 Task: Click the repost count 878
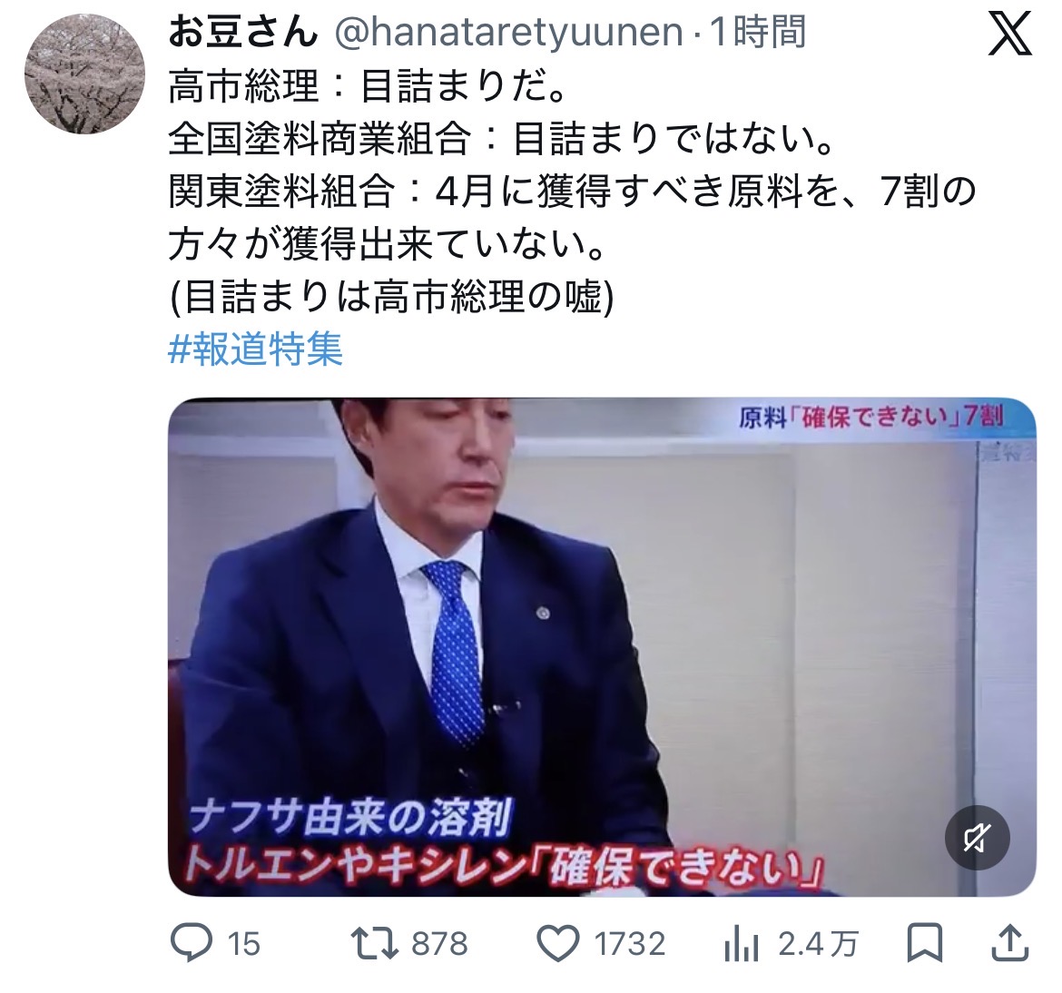pos(439,944)
